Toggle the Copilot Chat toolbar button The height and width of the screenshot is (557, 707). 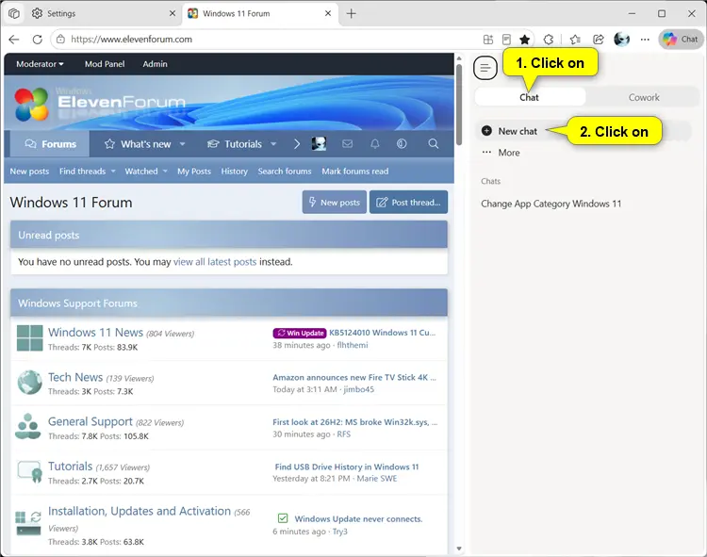coord(681,40)
